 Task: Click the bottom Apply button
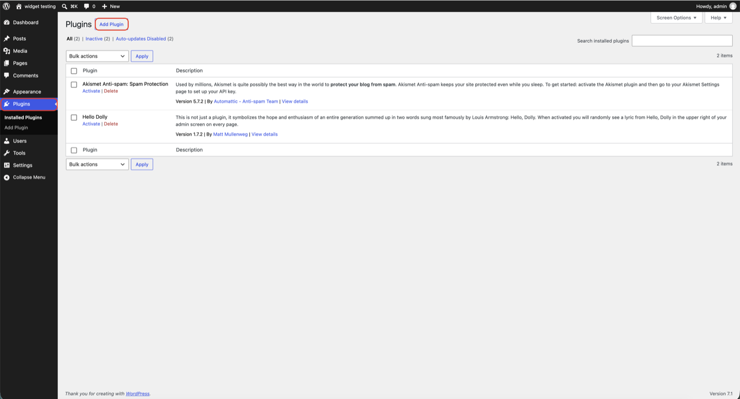pyautogui.click(x=142, y=164)
